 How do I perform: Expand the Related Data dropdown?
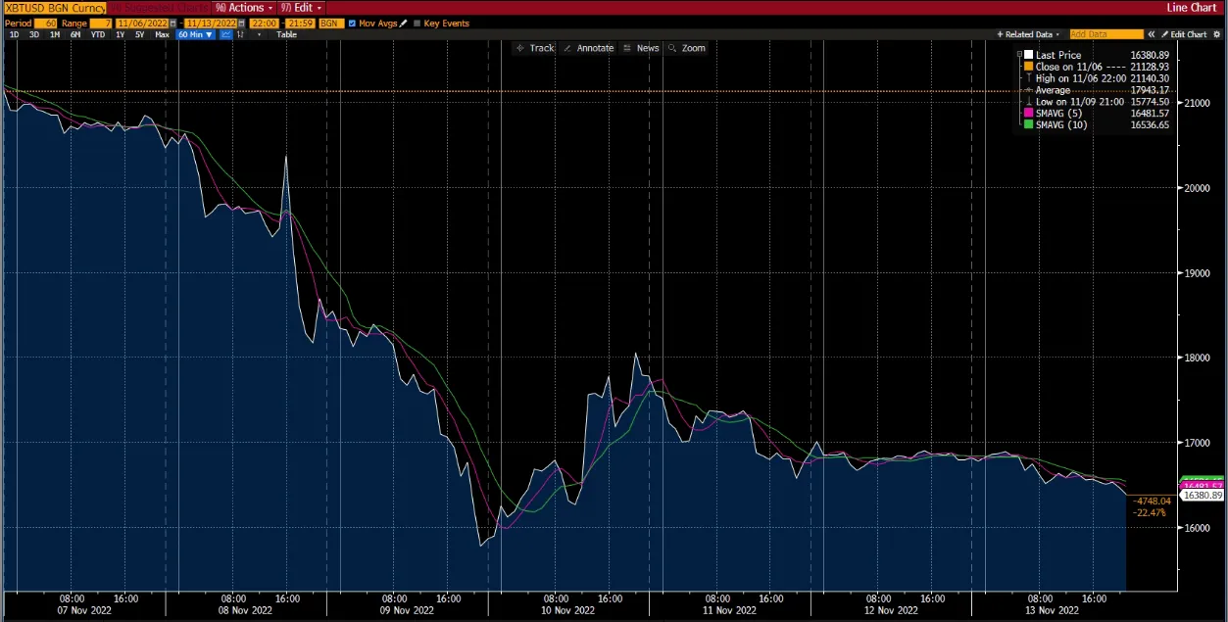click(1027, 33)
